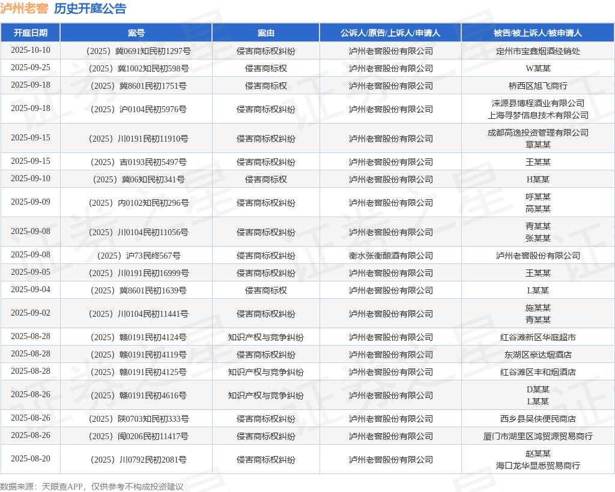Click plaintiff 衡水张衡酿酒有限公司

390,256
